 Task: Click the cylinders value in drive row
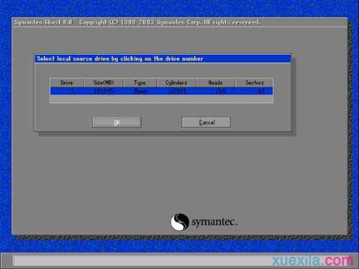point(179,91)
